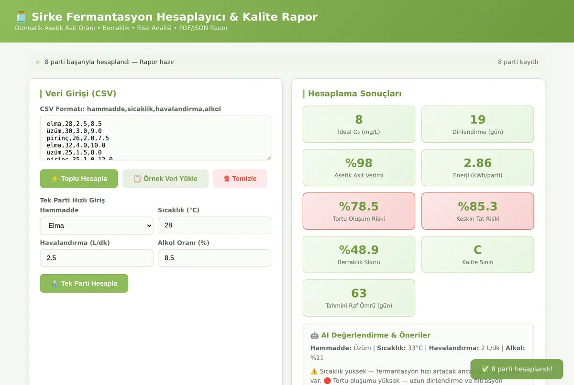Select the Kalite Sınıfı card
The image size is (574, 385).
coord(478,255)
